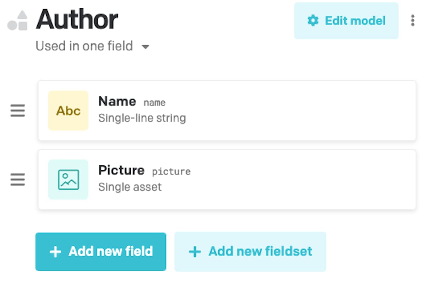Click the 'picture' API key label
This screenshot has height=283, width=426.
pos(171,171)
